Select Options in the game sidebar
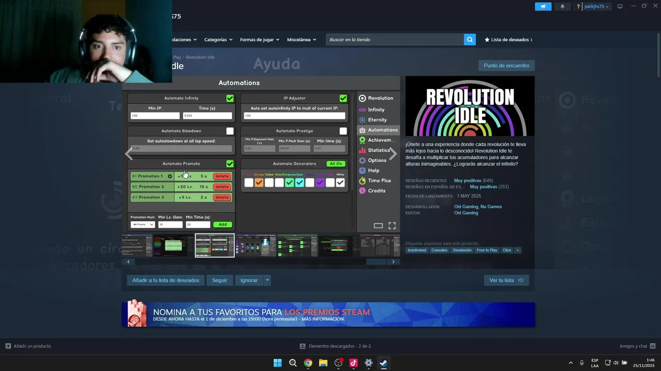Image resolution: width=661 pixels, height=371 pixels. coord(377,160)
